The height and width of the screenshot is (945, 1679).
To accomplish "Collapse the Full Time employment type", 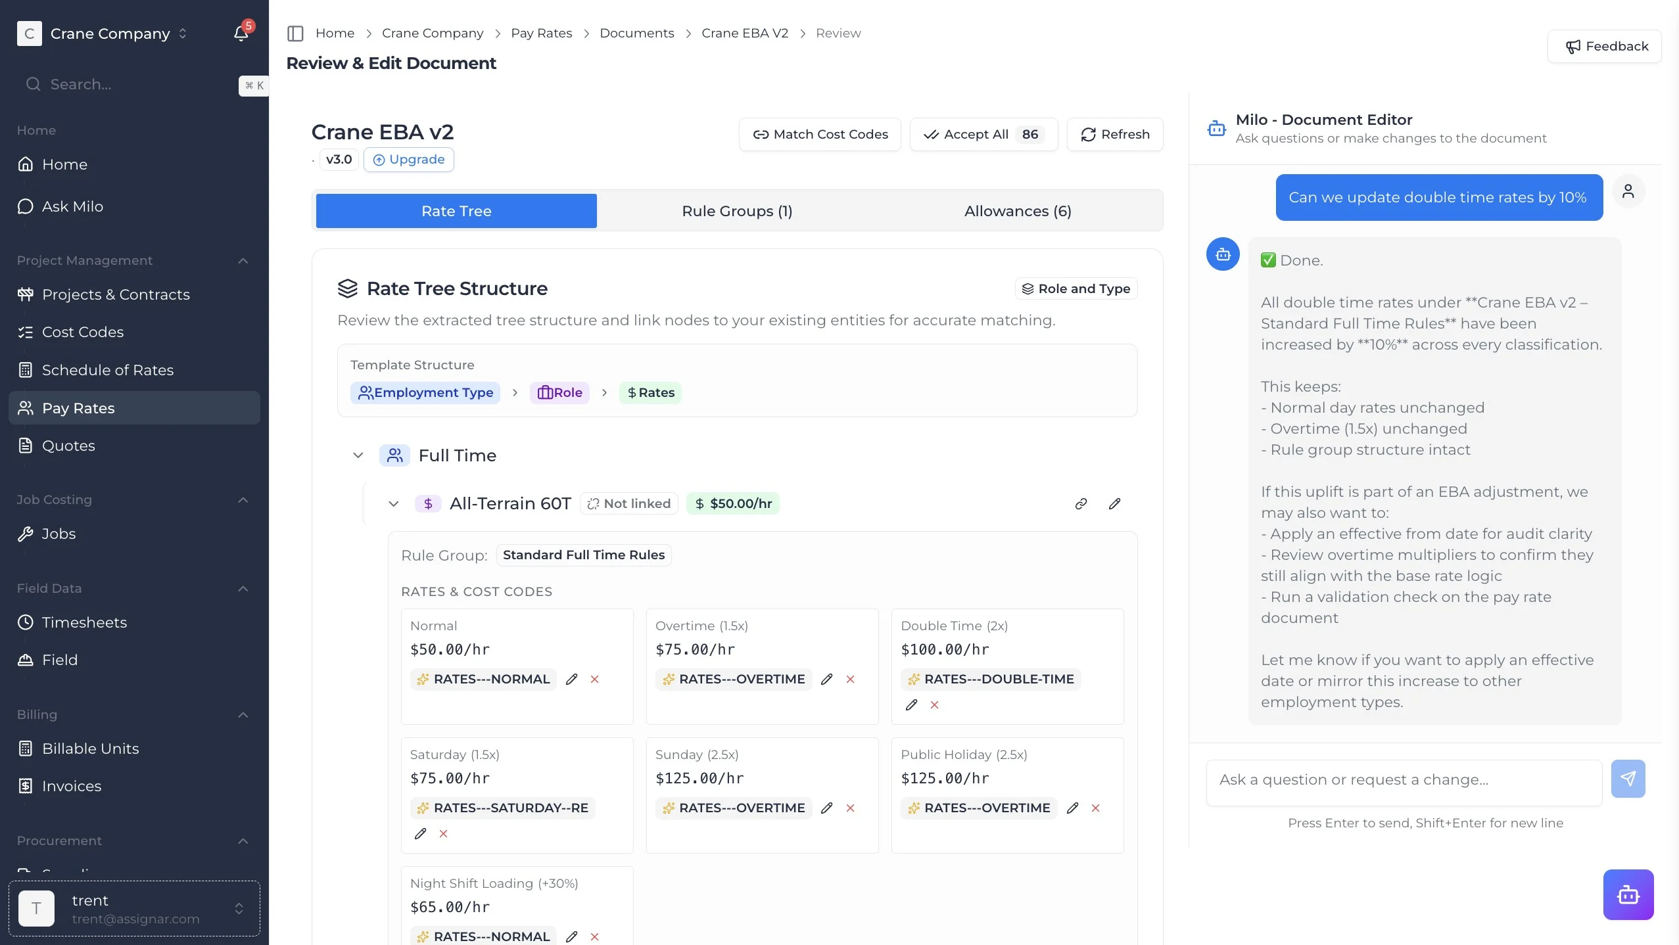I will pos(358,455).
